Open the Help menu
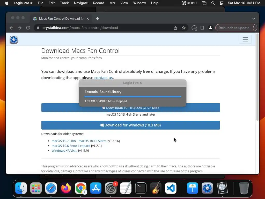This screenshot has height=199, width=265. pos(155,3)
